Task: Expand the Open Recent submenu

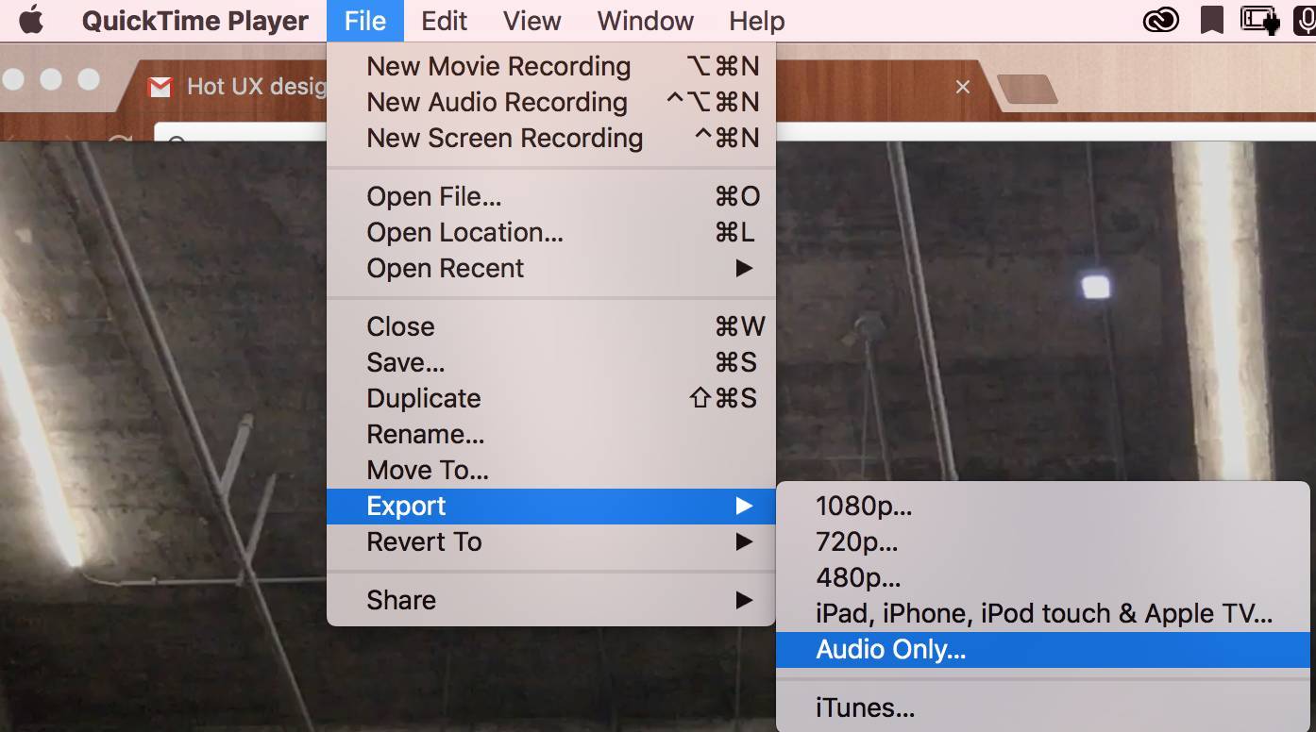Action: [551, 268]
